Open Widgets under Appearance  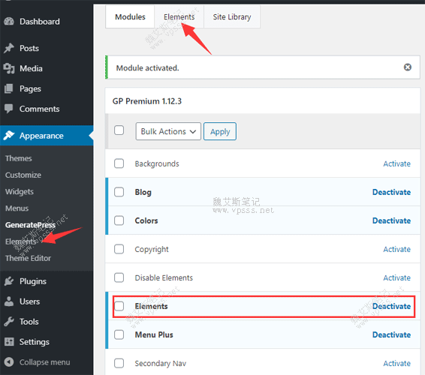(x=20, y=191)
